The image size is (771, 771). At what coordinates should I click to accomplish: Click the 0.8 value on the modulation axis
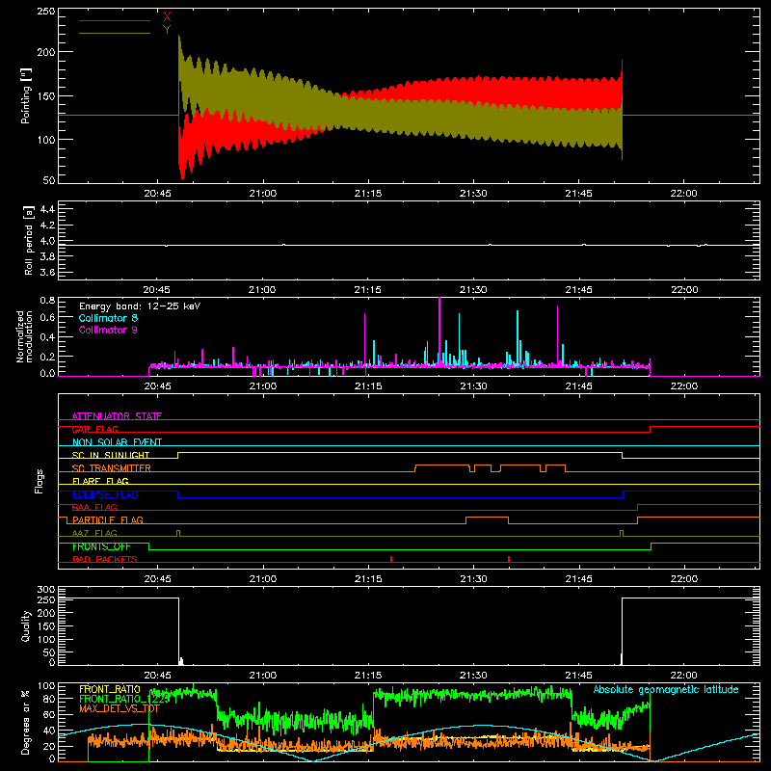coord(47,300)
